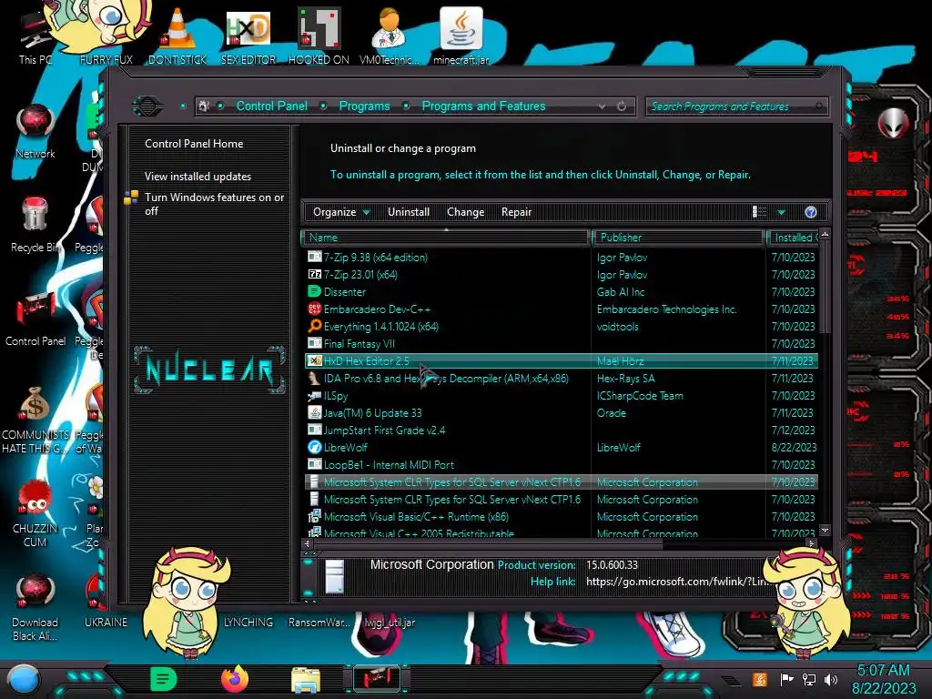Click the Repair toolbar command
Image resolution: width=932 pixels, height=699 pixels.
tap(516, 212)
